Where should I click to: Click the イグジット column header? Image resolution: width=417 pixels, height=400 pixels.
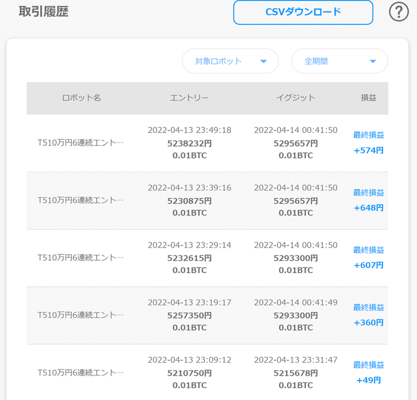296,98
